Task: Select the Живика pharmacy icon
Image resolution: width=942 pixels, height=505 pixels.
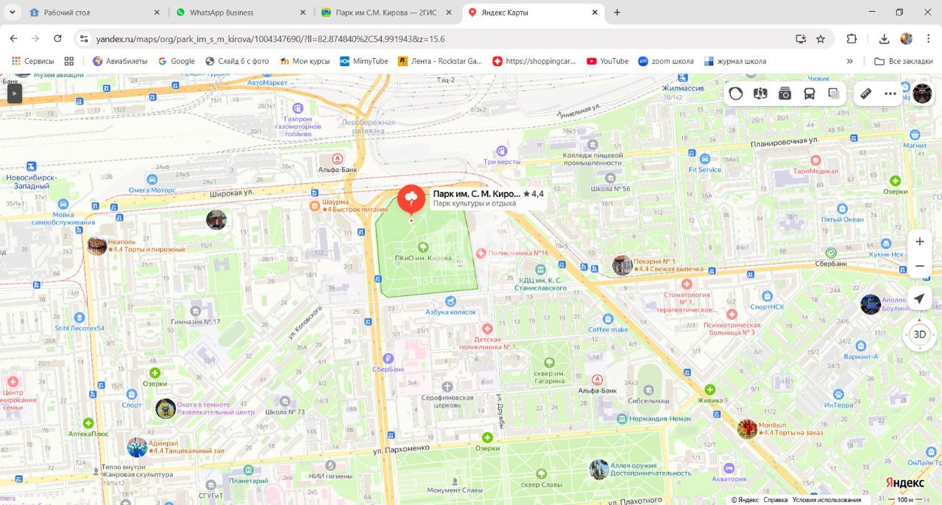Action: [710, 390]
